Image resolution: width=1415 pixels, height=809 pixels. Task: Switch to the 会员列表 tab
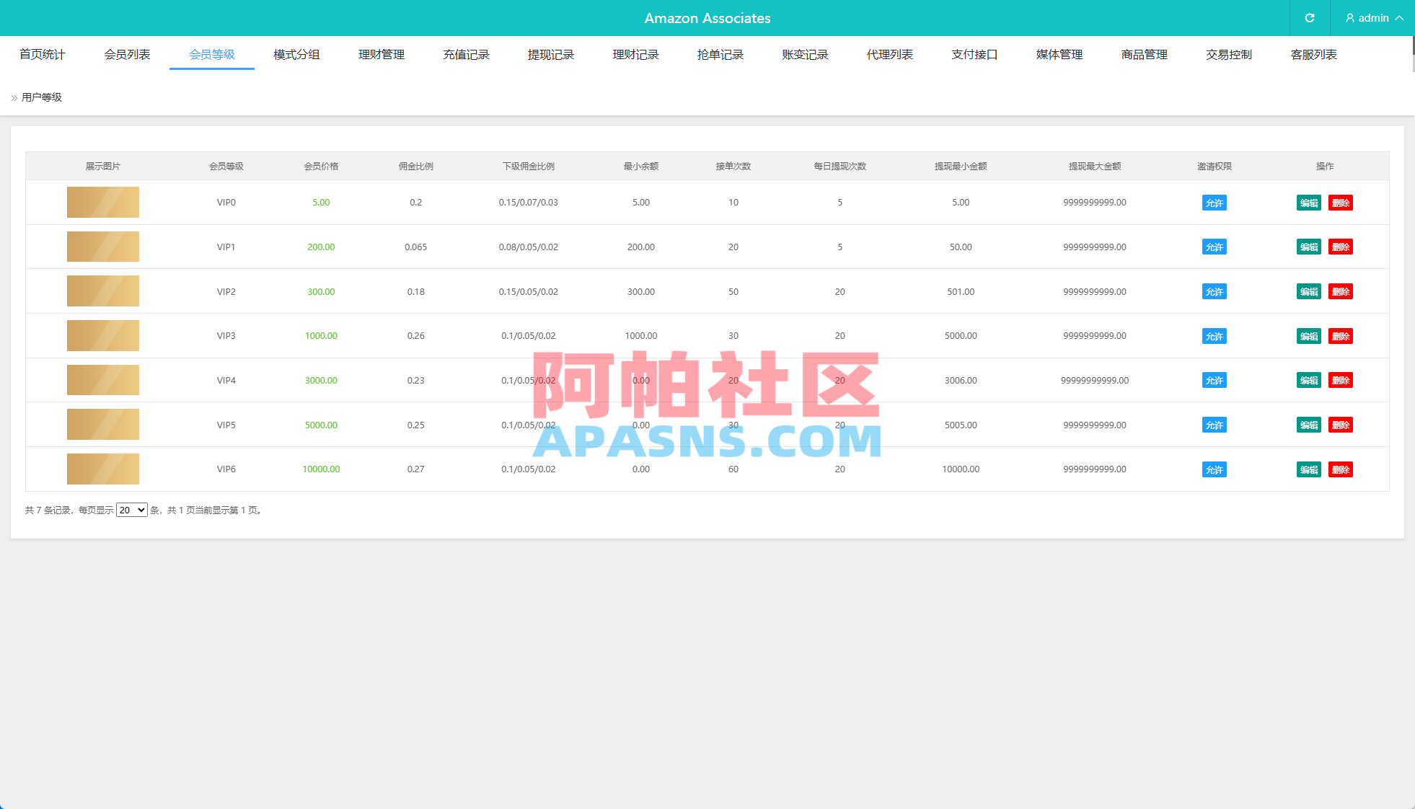127,54
